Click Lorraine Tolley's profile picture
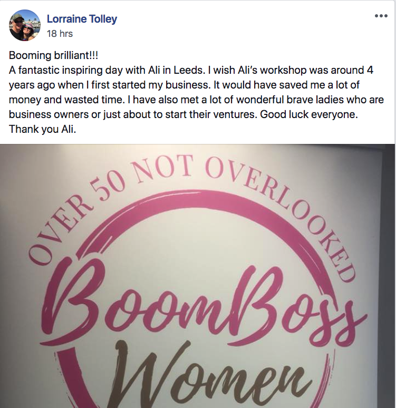This screenshot has width=396, height=408. (x=25, y=25)
